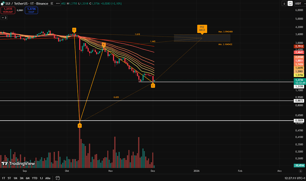
Task: Expand the collapsed indicators legend showing 3
Action: [4, 18]
